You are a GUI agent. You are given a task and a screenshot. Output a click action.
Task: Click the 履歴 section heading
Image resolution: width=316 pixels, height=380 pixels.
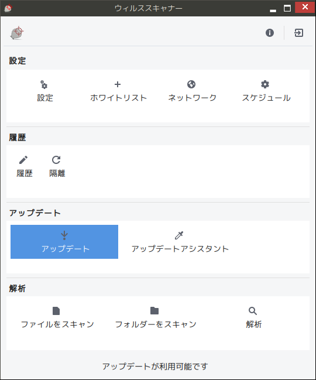18,138
